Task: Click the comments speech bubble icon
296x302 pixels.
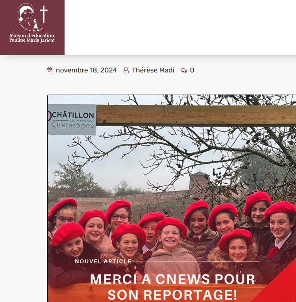Action: 184,70
